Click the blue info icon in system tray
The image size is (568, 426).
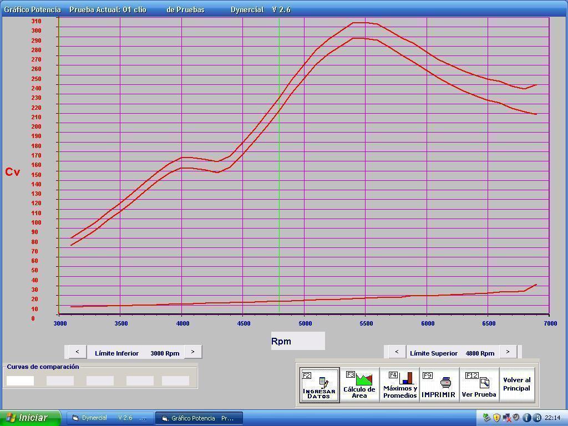click(527, 418)
